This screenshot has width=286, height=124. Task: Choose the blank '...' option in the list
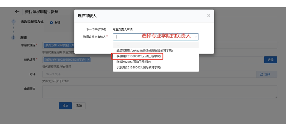coord(118,45)
